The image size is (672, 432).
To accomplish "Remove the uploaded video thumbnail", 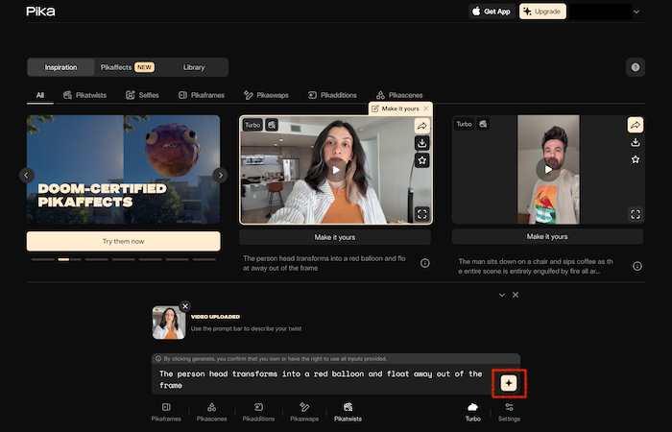I will [185, 306].
